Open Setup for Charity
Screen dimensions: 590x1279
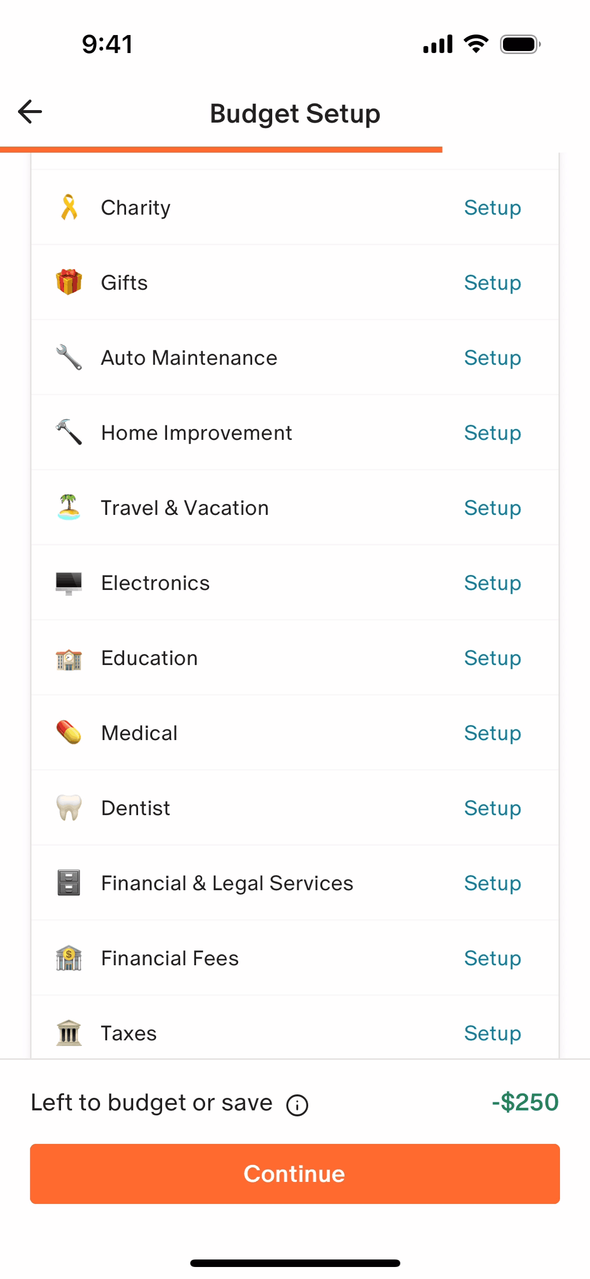492,208
